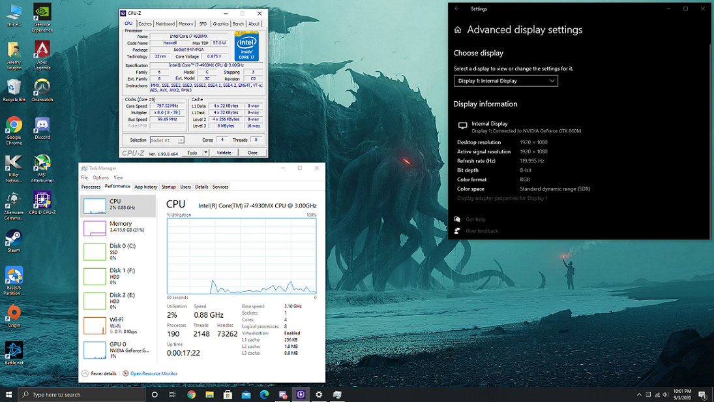714x402 pixels.
Task: Open Google Chrome desktop shortcut
Action: coord(14,131)
